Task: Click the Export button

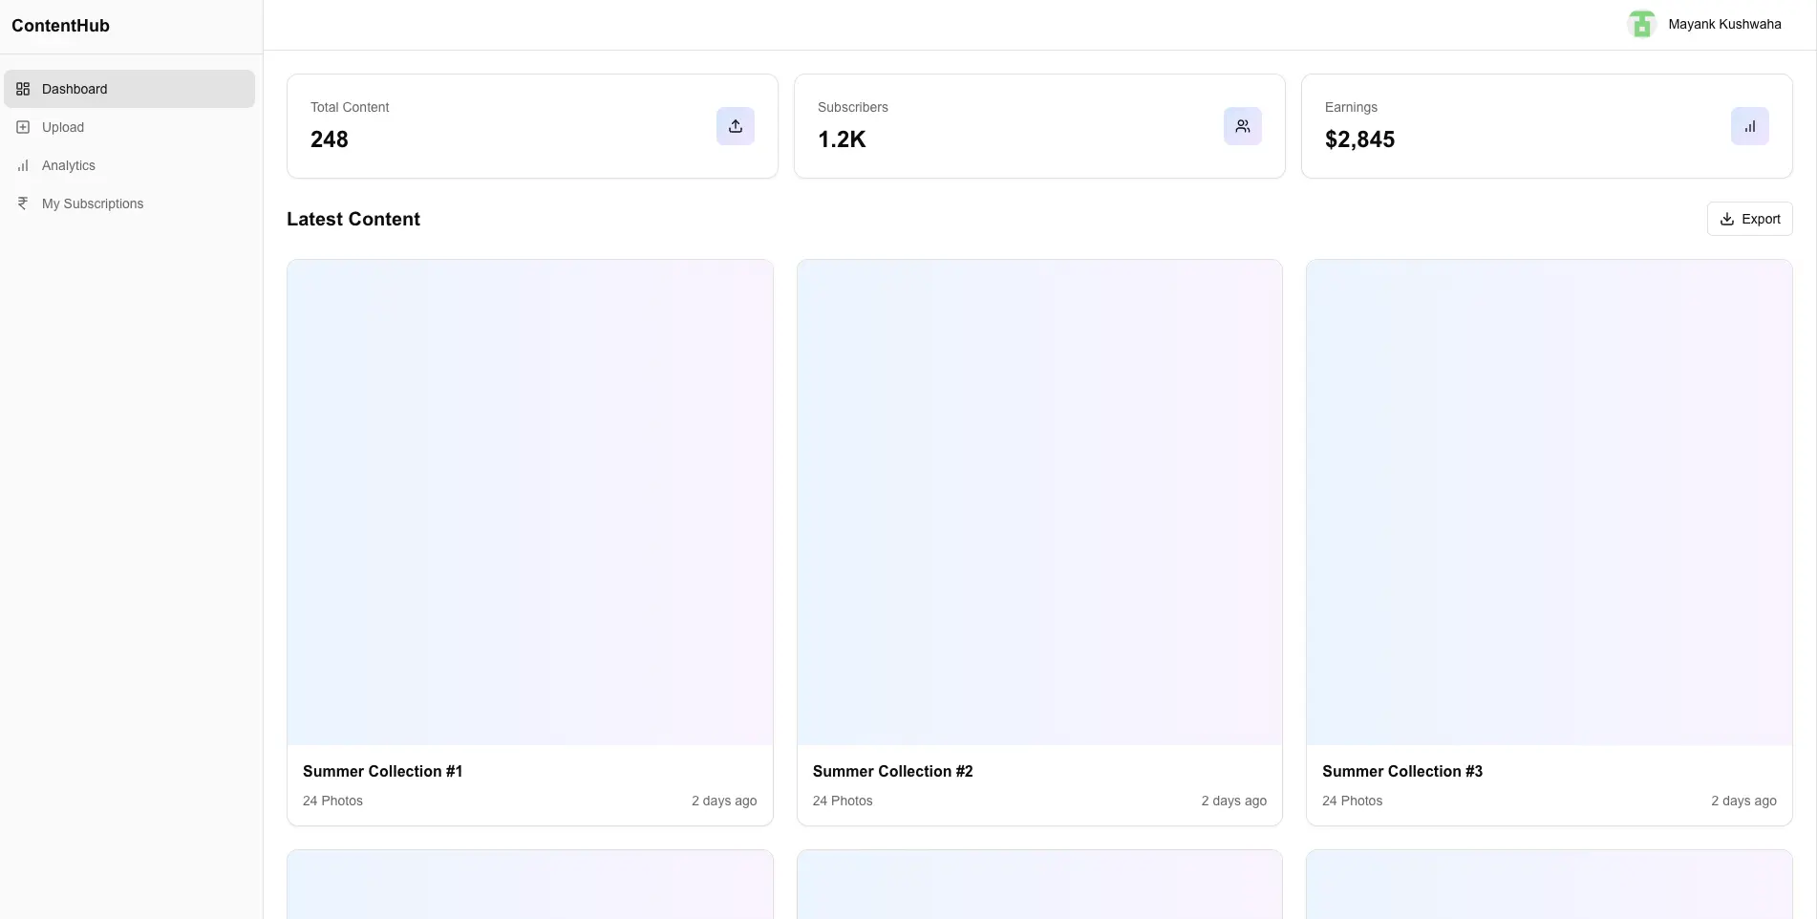Action: [1749, 219]
